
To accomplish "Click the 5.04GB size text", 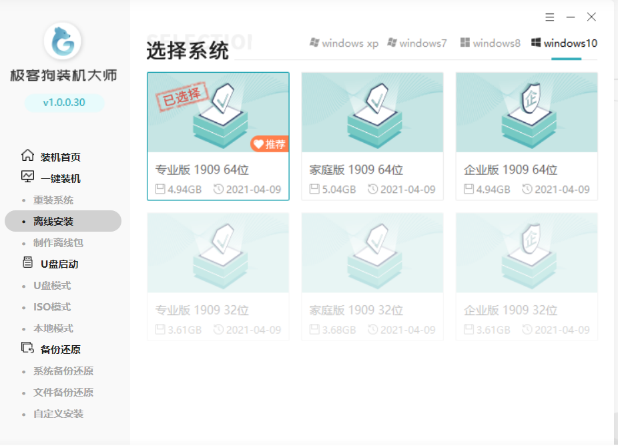I will (339, 190).
